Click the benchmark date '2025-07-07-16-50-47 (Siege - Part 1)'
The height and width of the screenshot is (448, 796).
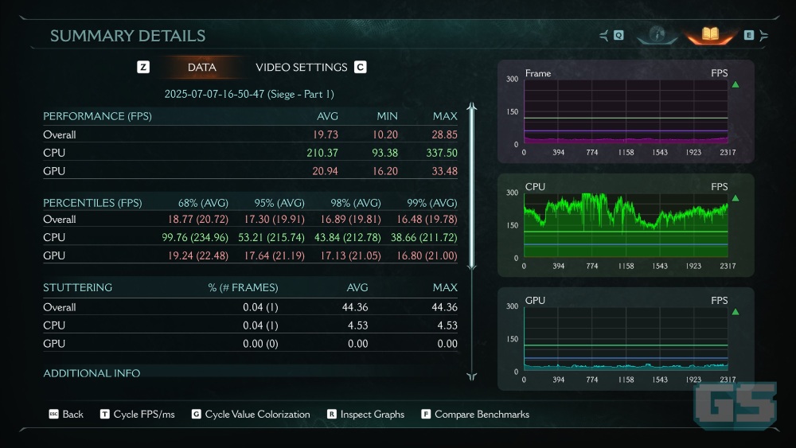click(249, 94)
